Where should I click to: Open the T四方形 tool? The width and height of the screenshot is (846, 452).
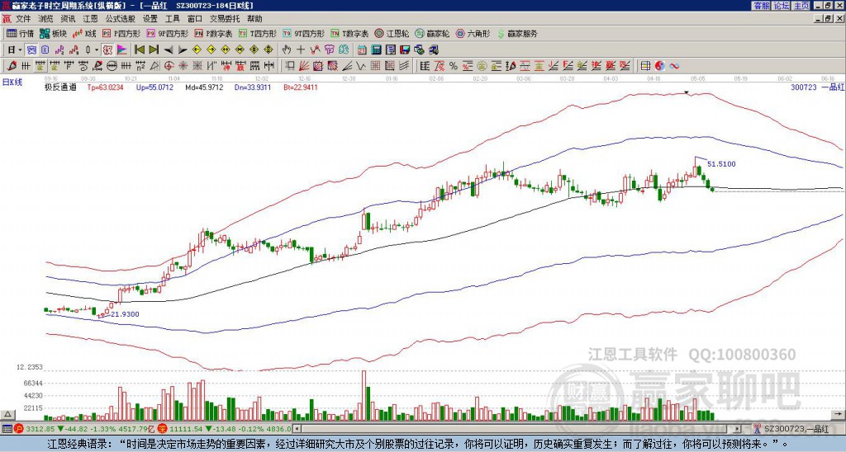coord(258,33)
